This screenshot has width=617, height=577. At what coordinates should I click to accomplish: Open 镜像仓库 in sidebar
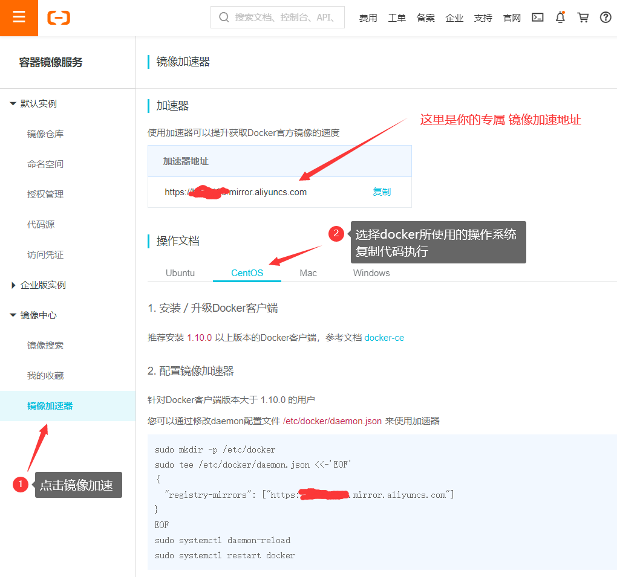(45, 134)
